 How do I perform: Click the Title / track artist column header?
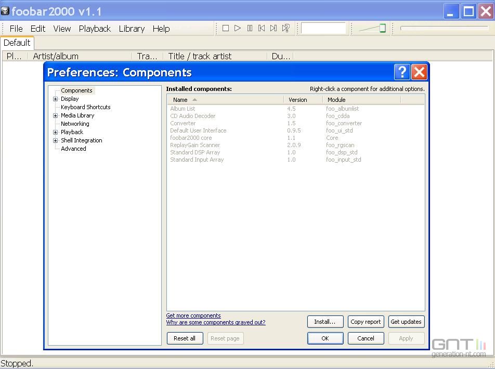tap(215, 56)
